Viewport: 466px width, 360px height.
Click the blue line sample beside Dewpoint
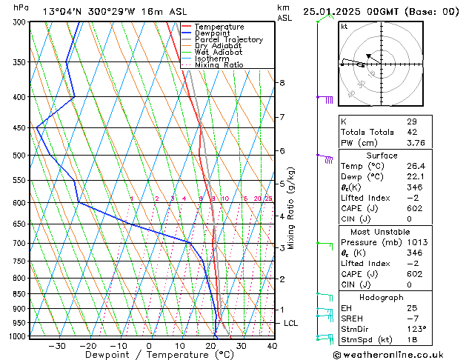point(186,33)
